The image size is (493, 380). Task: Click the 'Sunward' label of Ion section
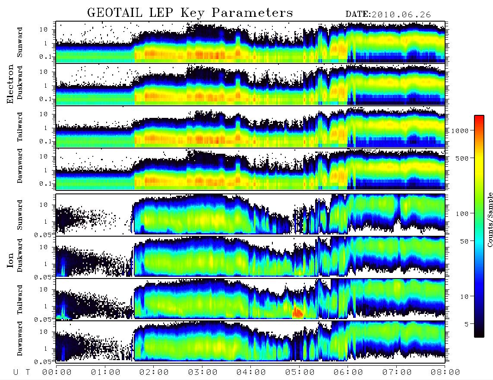(x=20, y=215)
